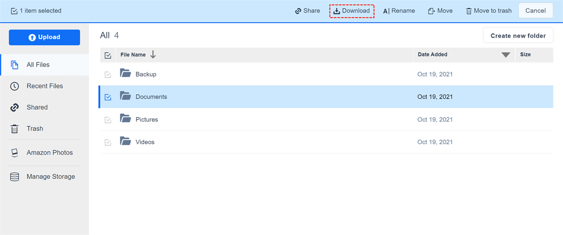
Task: Toggle File Name sort arrow
Action: click(x=153, y=55)
